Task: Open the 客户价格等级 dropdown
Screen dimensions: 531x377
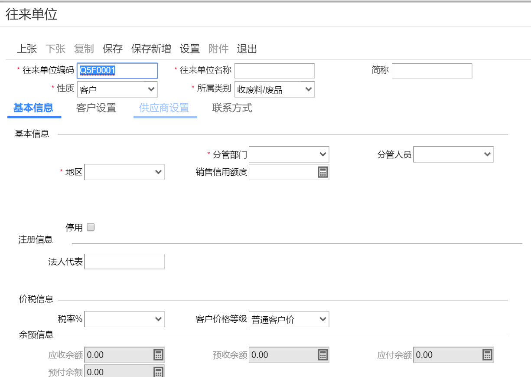Action: tap(289, 319)
